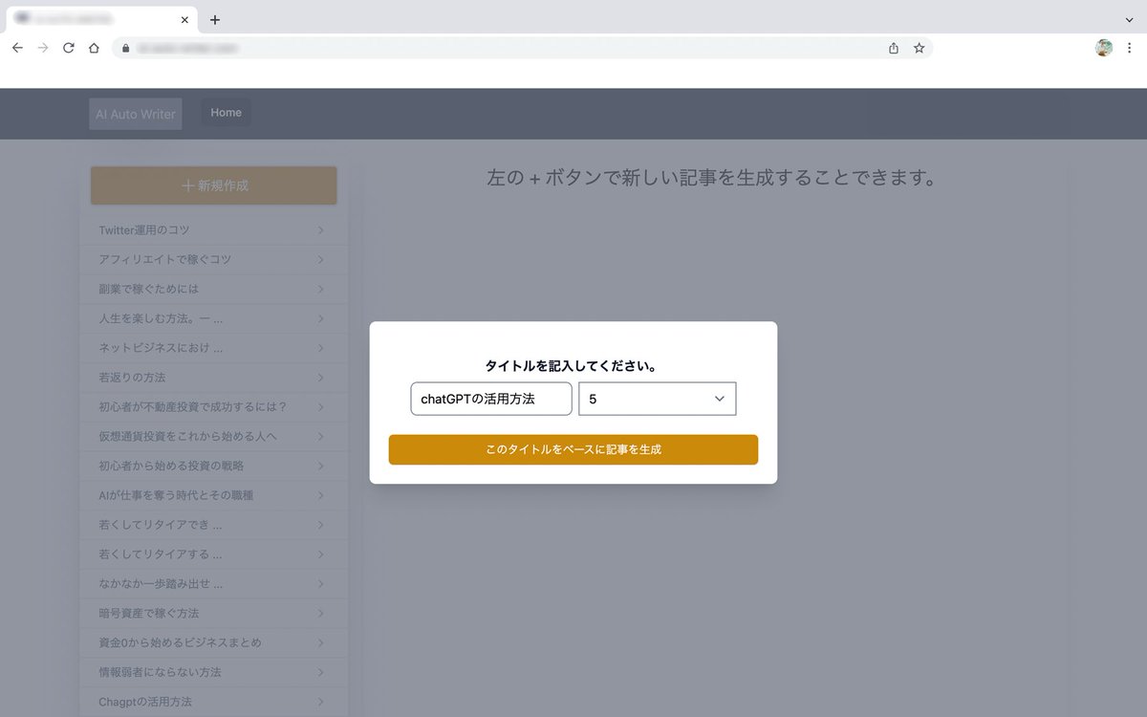Open a new browser tab

(215, 19)
